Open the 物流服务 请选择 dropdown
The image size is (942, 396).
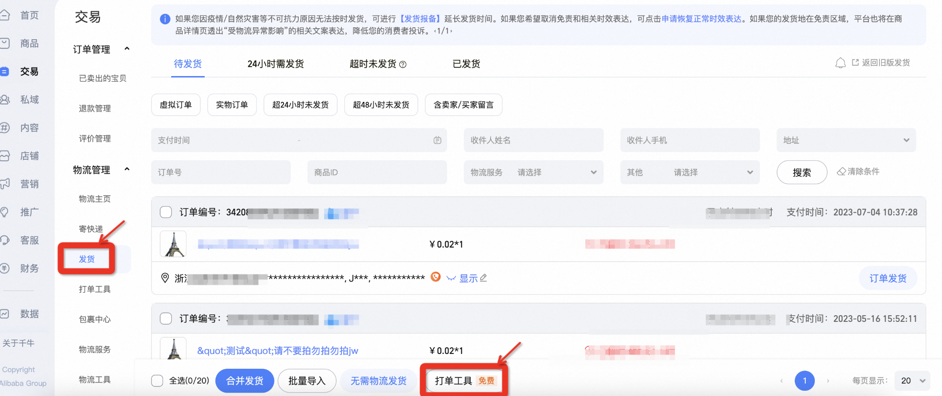[533, 172]
